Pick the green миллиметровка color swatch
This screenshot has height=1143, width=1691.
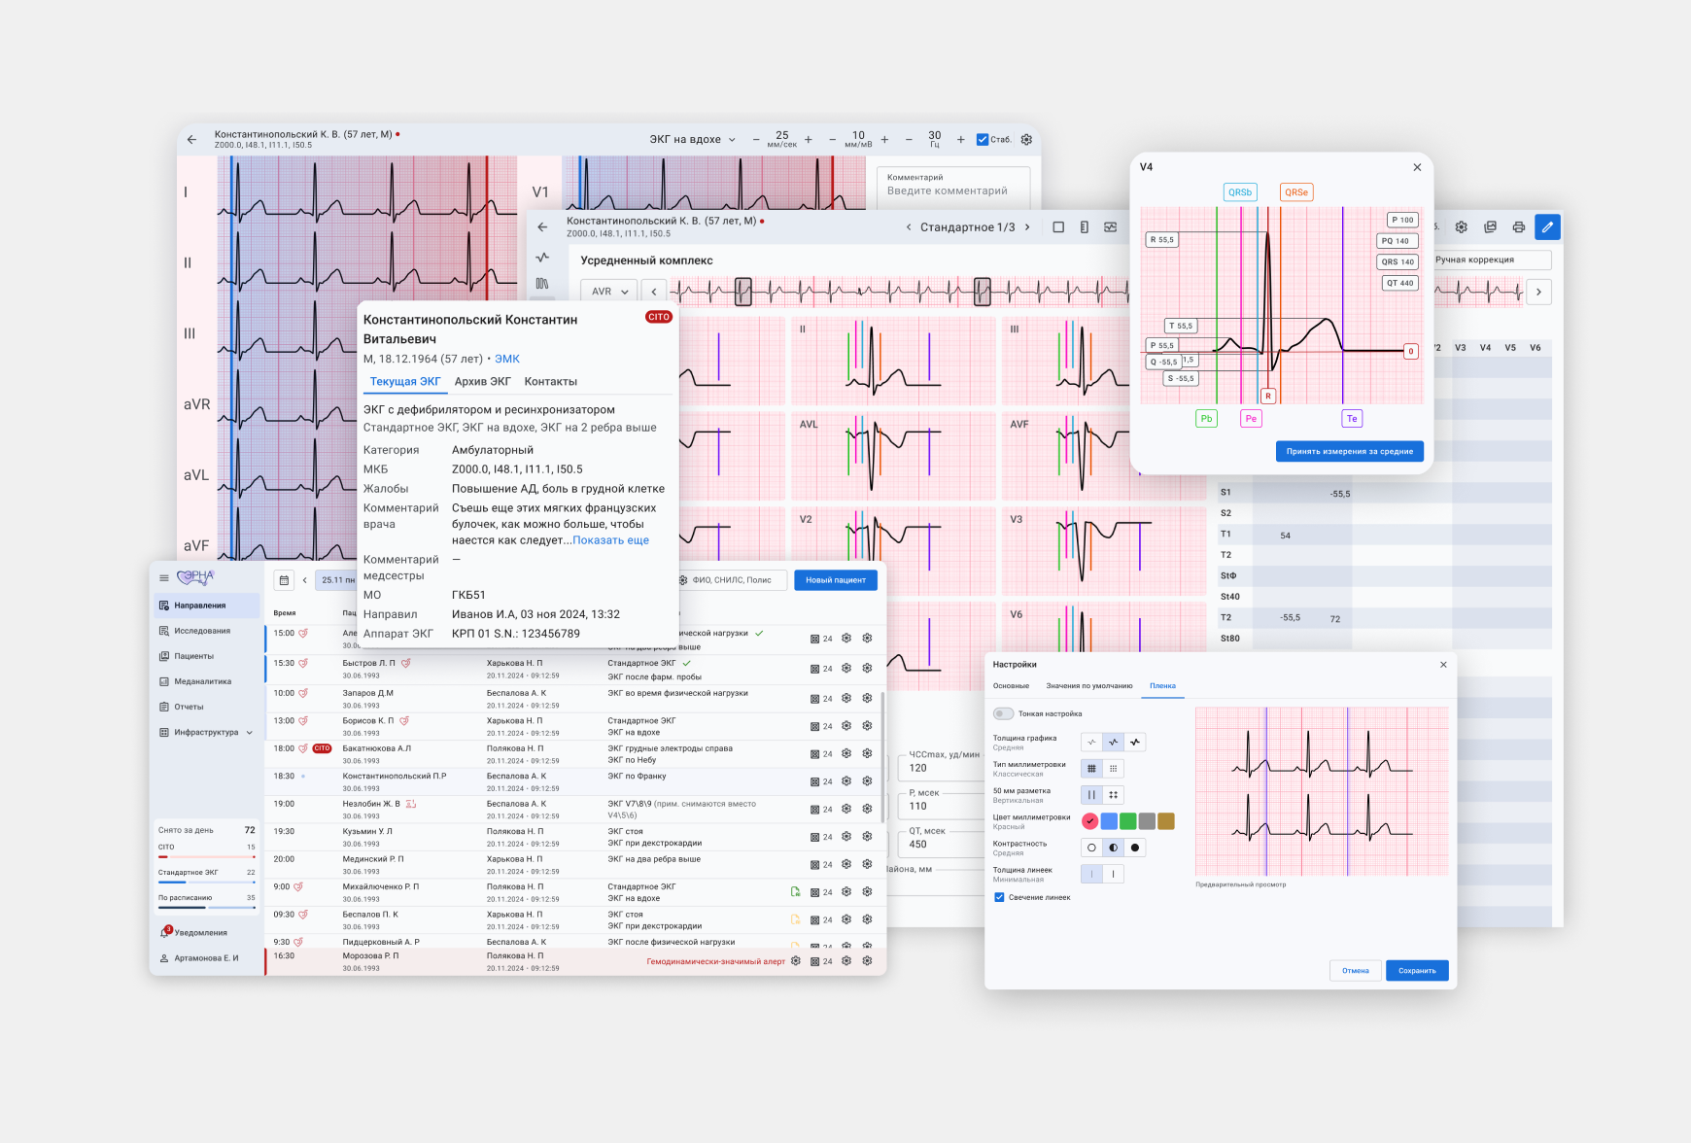point(1128,821)
